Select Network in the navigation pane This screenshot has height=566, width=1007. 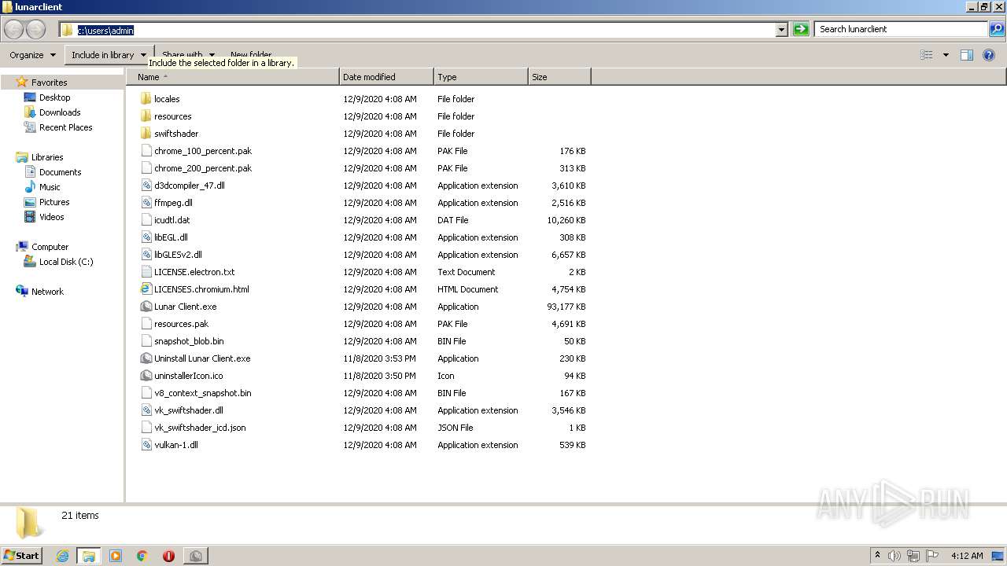47,292
